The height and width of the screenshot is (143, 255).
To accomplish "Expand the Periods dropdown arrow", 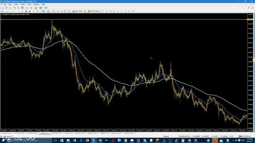I will pyautogui.click(x=43, y=8).
